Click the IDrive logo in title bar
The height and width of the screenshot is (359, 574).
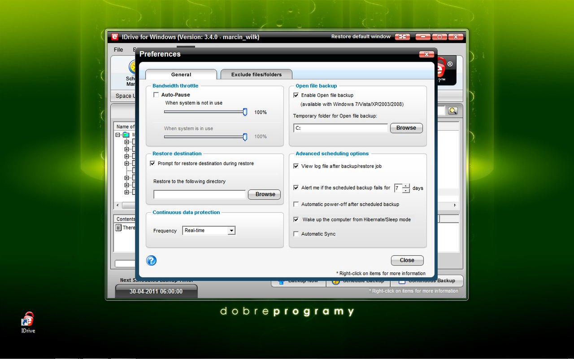pyautogui.click(x=115, y=37)
